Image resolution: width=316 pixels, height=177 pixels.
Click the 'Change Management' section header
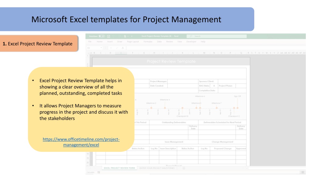(222, 142)
